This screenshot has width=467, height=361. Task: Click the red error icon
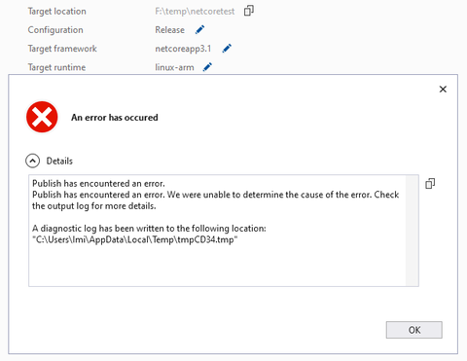pos(42,117)
